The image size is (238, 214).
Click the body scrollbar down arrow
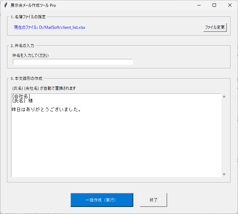click(x=224, y=174)
